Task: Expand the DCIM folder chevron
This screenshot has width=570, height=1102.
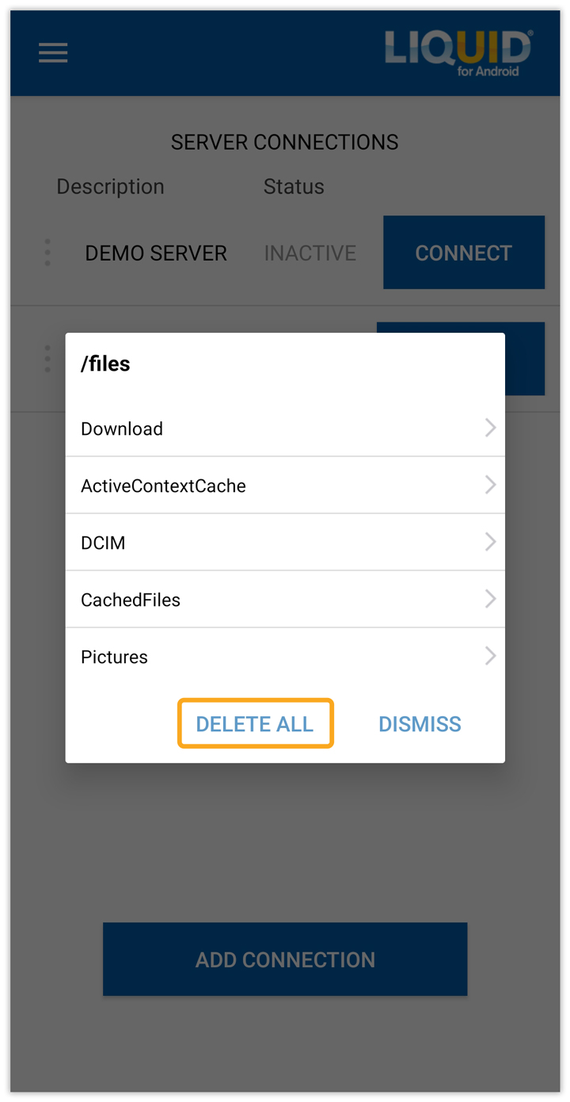Action: (490, 542)
